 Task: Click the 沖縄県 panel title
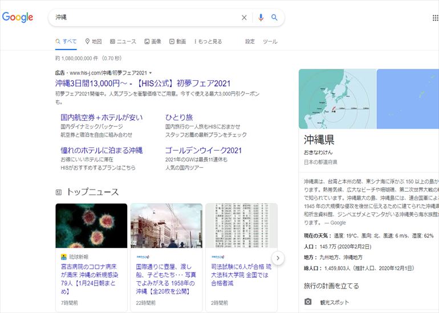pos(319,139)
